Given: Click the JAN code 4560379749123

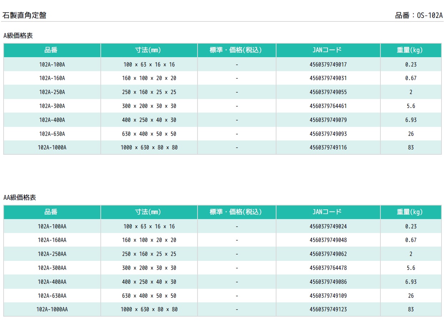Looking at the screenshot, I should click(328, 309).
